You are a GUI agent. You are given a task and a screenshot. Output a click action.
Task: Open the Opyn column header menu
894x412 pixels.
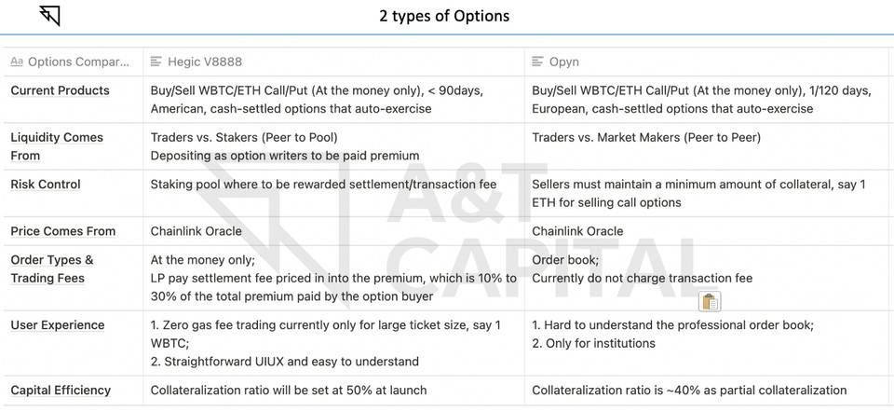563,62
